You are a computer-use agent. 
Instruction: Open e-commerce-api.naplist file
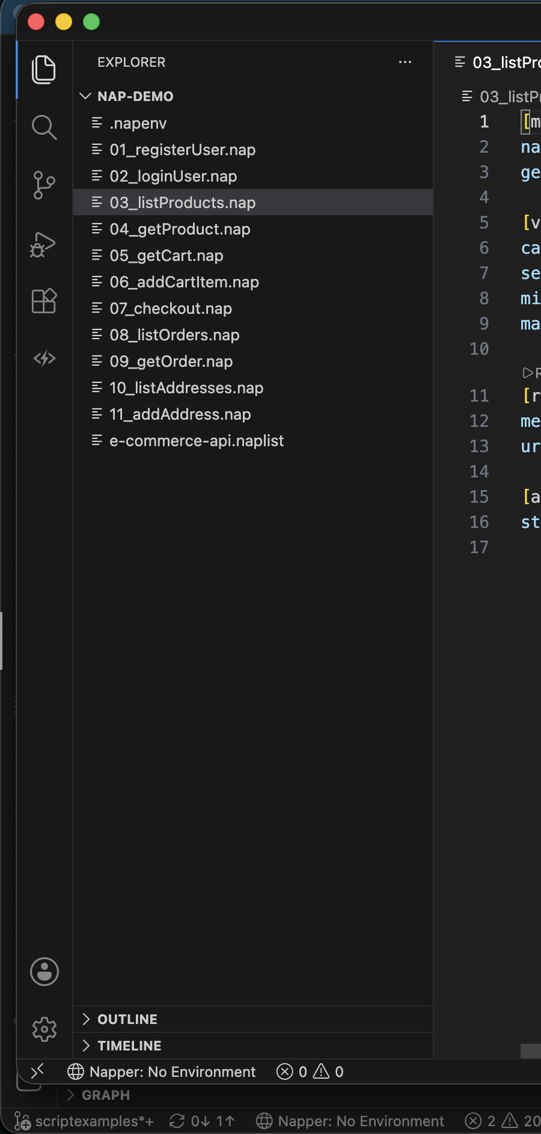tap(253, 441)
